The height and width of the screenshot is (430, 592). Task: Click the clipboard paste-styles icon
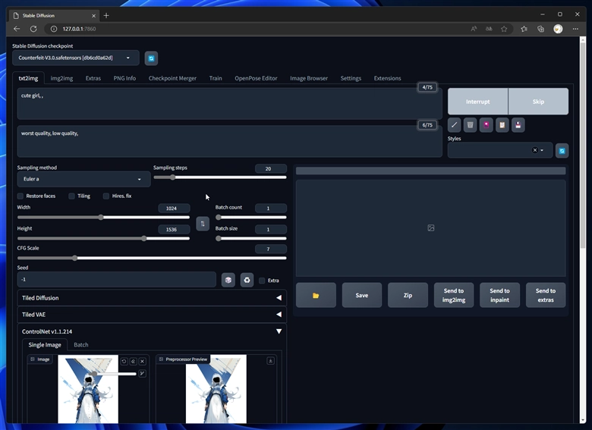pyautogui.click(x=502, y=125)
